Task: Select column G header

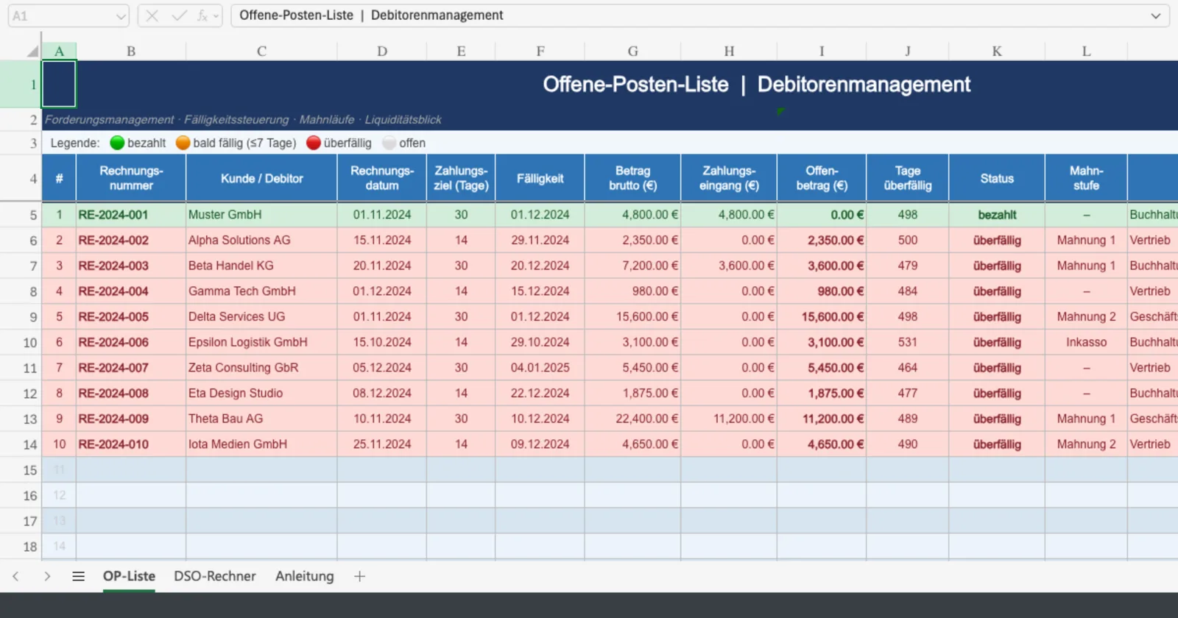Action: 632,51
